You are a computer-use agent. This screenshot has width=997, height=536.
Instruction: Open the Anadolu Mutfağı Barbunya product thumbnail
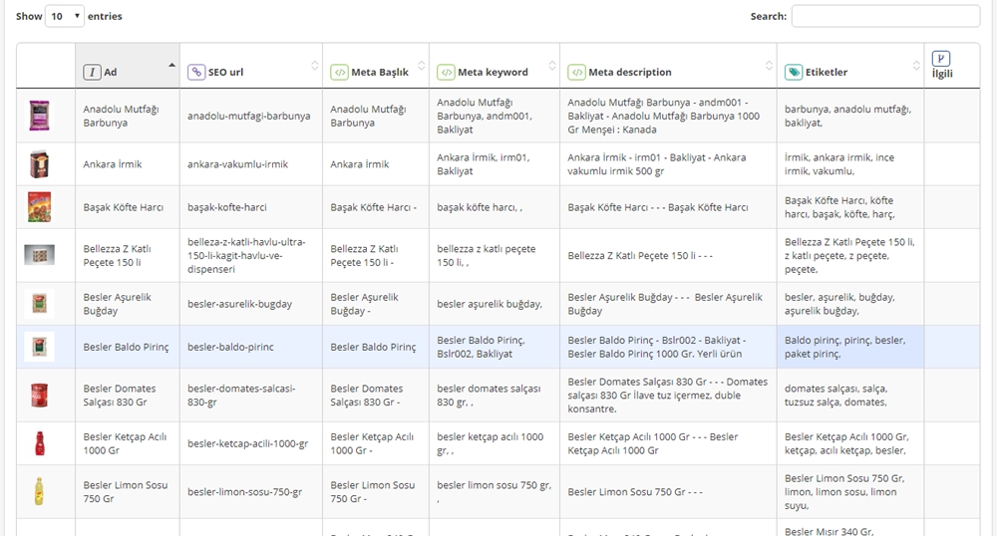click(x=40, y=116)
